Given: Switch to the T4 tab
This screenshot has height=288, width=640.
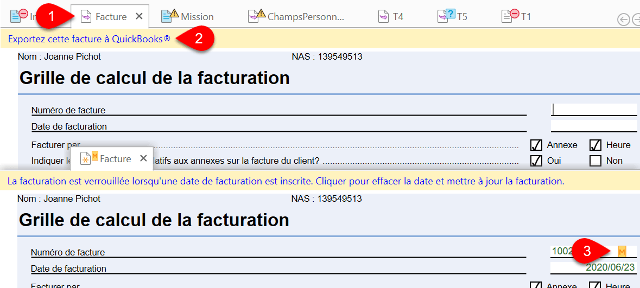Looking at the screenshot, I should pyautogui.click(x=391, y=17).
